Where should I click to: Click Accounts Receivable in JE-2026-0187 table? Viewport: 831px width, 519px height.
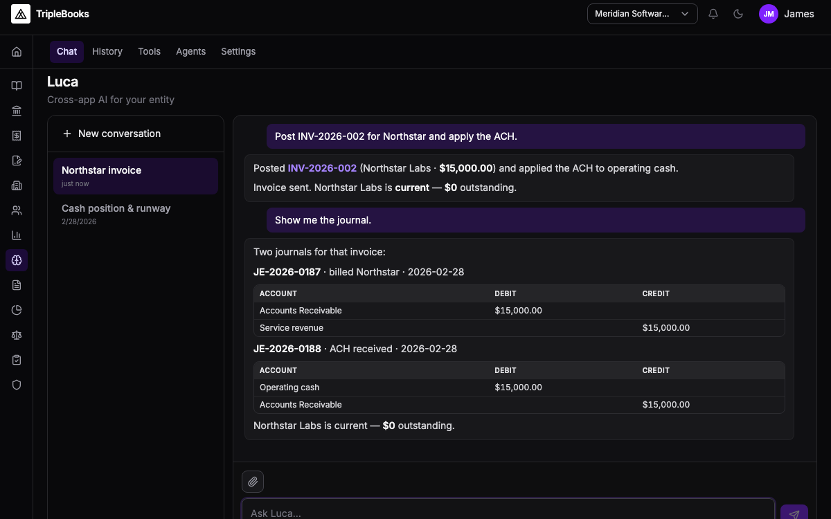point(301,311)
